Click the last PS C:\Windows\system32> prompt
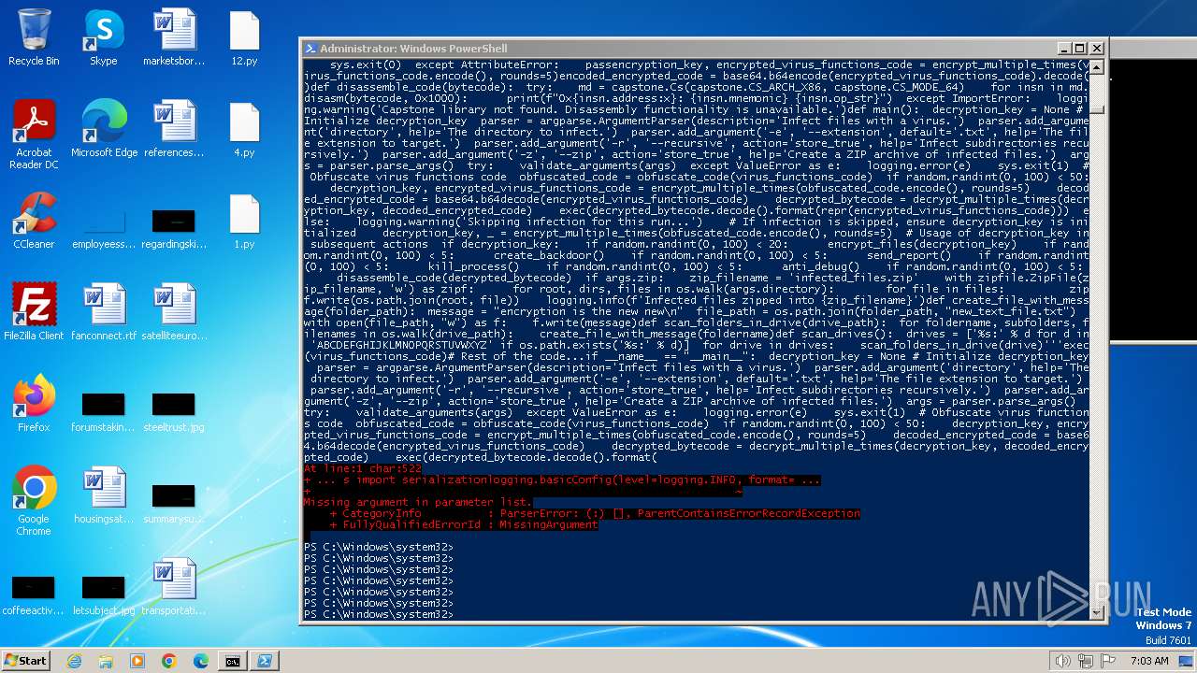The height and width of the screenshot is (673, 1197). coord(379,614)
